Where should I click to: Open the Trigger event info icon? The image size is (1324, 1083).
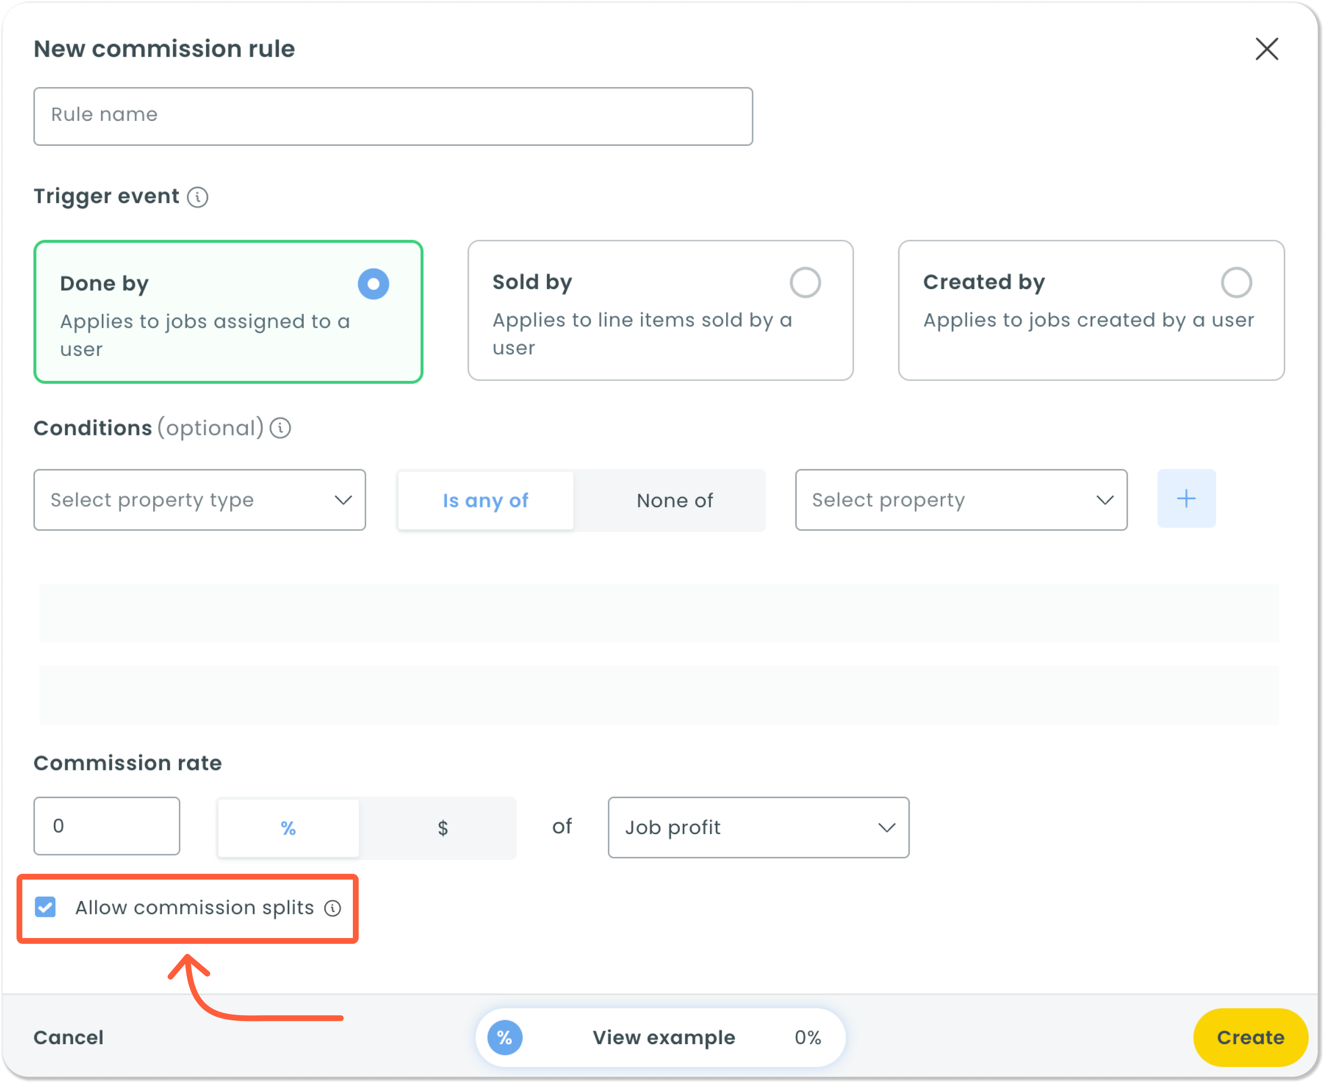pyautogui.click(x=198, y=197)
